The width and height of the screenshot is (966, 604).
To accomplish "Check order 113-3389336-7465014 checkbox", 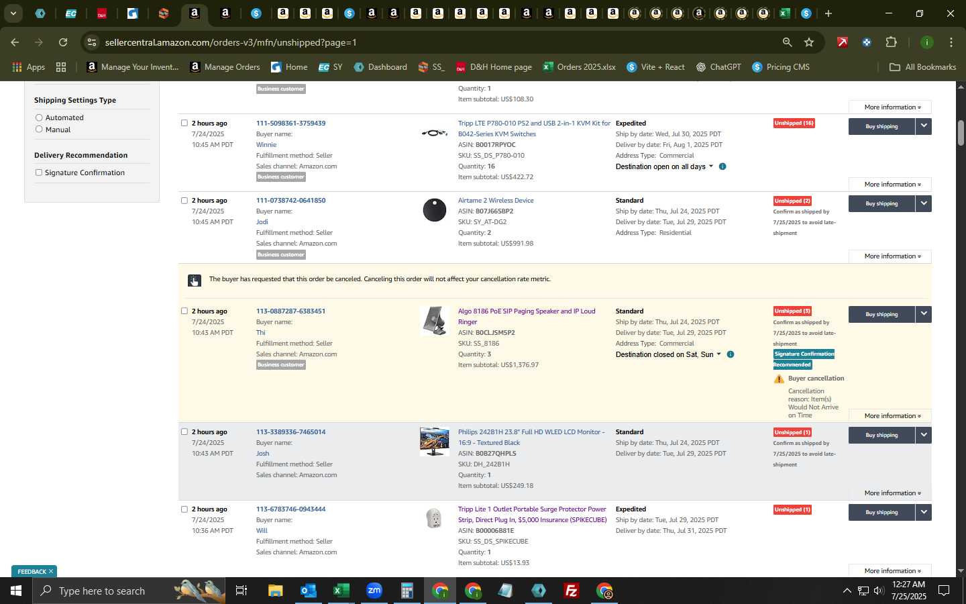I will point(184,432).
